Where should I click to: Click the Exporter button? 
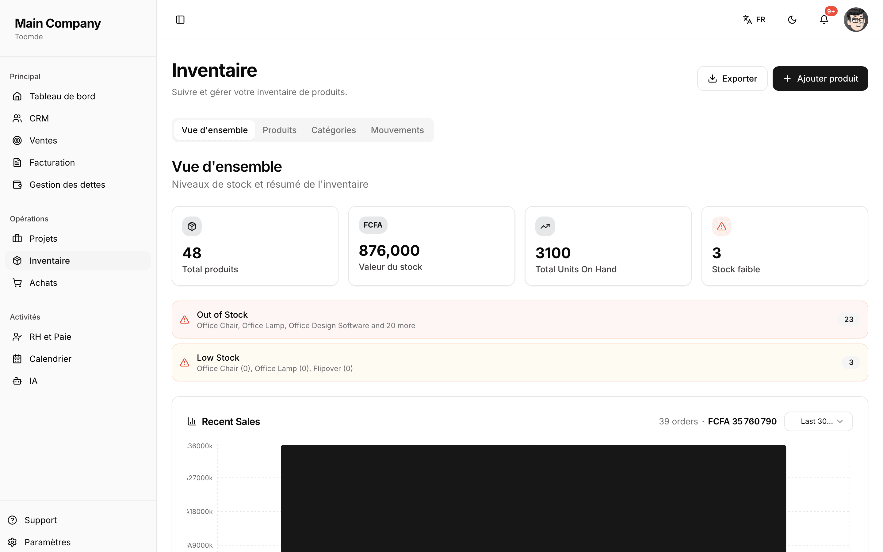[732, 79]
